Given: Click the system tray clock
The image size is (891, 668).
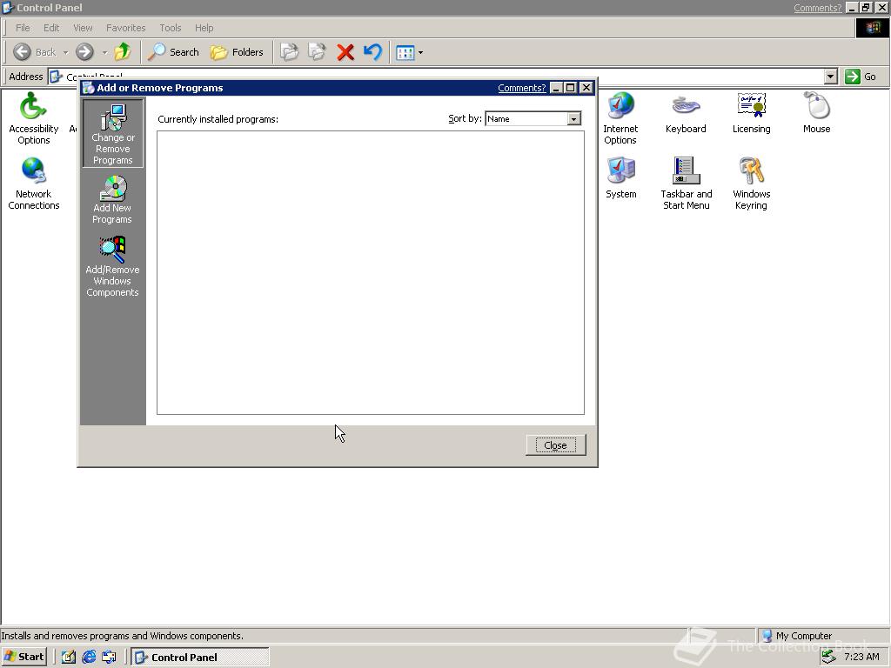Looking at the screenshot, I should pos(861,657).
